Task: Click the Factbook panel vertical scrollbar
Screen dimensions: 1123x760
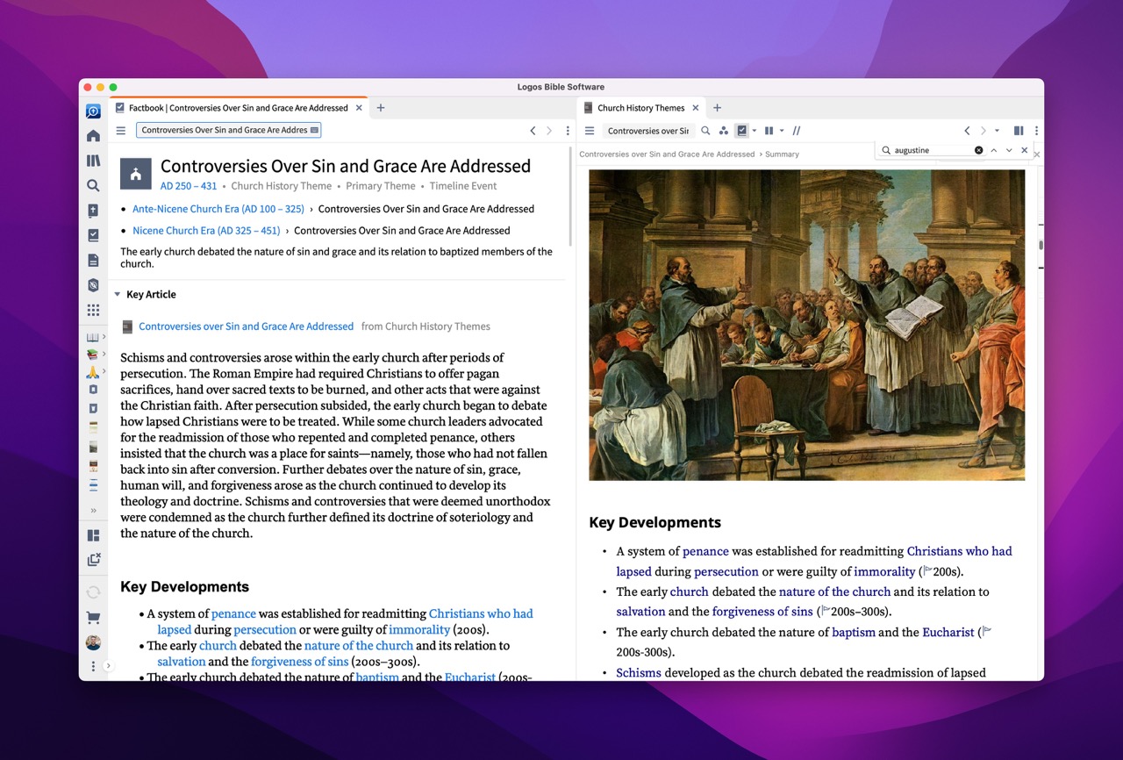Action: tap(570, 197)
